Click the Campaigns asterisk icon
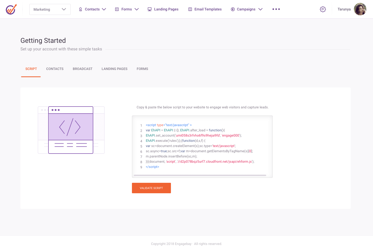The width and height of the screenshot is (373, 252). 233,9
